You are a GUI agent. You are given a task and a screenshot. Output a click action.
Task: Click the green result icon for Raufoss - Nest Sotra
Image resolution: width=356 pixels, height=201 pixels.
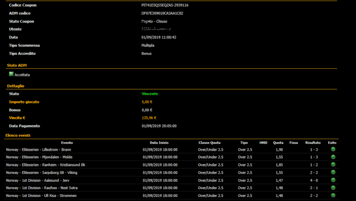pyautogui.click(x=333, y=188)
